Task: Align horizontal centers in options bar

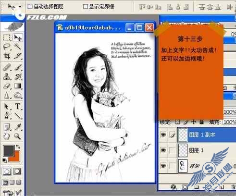Action: tap(178, 7)
